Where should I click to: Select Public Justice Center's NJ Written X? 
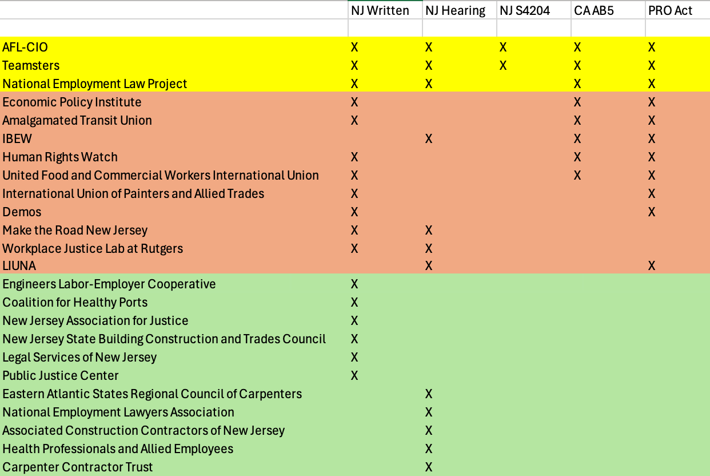[x=354, y=375]
